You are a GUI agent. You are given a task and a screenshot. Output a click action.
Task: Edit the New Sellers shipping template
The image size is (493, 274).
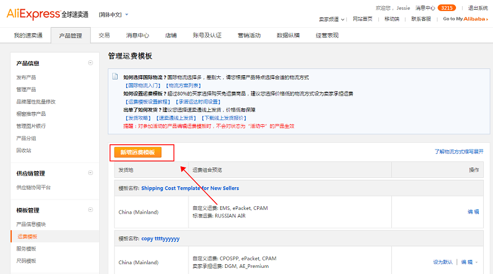click(473, 212)
